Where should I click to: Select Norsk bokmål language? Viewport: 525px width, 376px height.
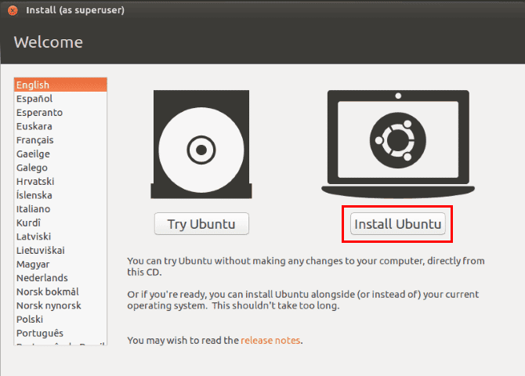coord(60,291)
